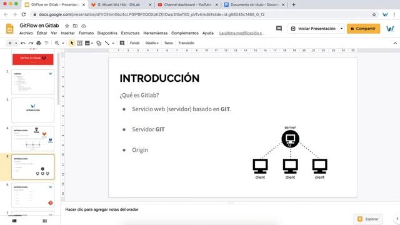The image size is (400, 225).
Task: Click the Google Slides home icon
Action: click(10, 29)
